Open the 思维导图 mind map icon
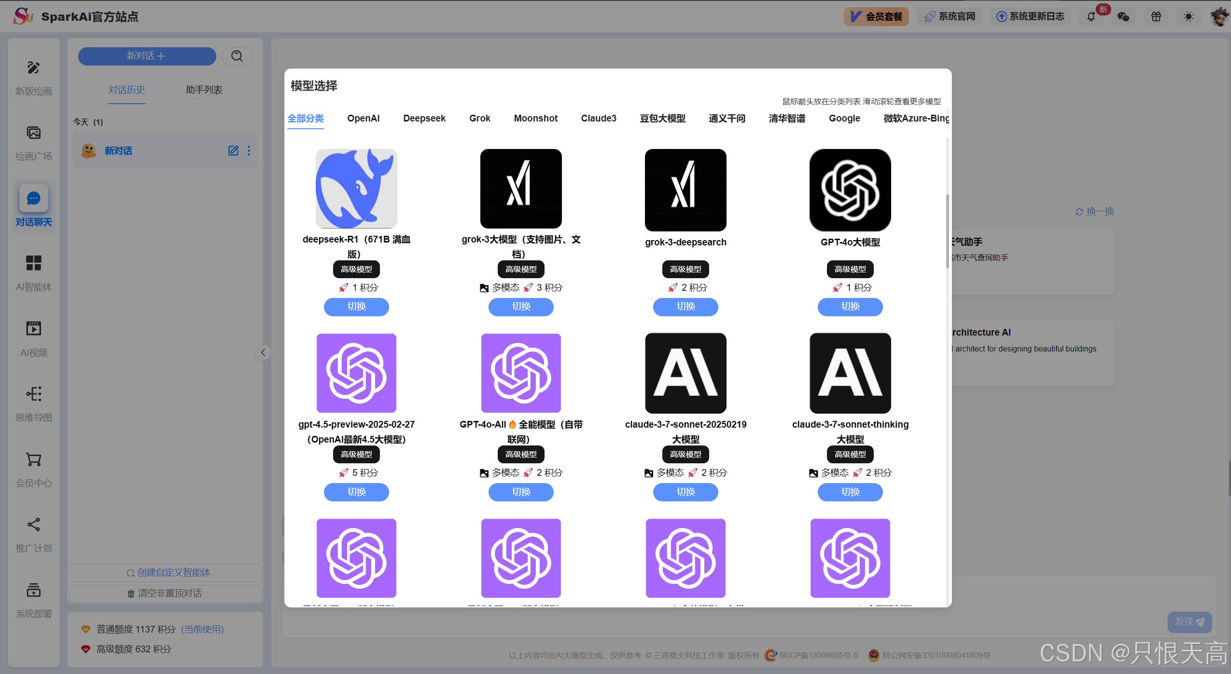1231x674 pixels. pyautogui.click(x=33, y=394)
